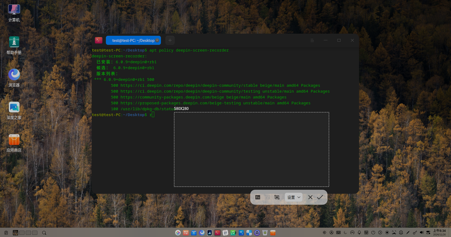Viewport: 451px width, 237px height.
Task: Open the notification bell in the tray
Action: pos(359,232)
